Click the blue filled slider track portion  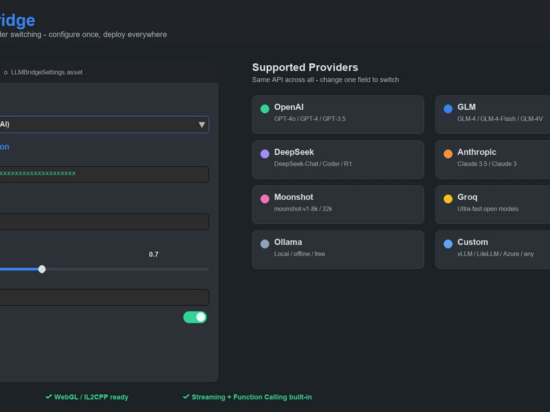pyautogui.click(x=19, y=269)
